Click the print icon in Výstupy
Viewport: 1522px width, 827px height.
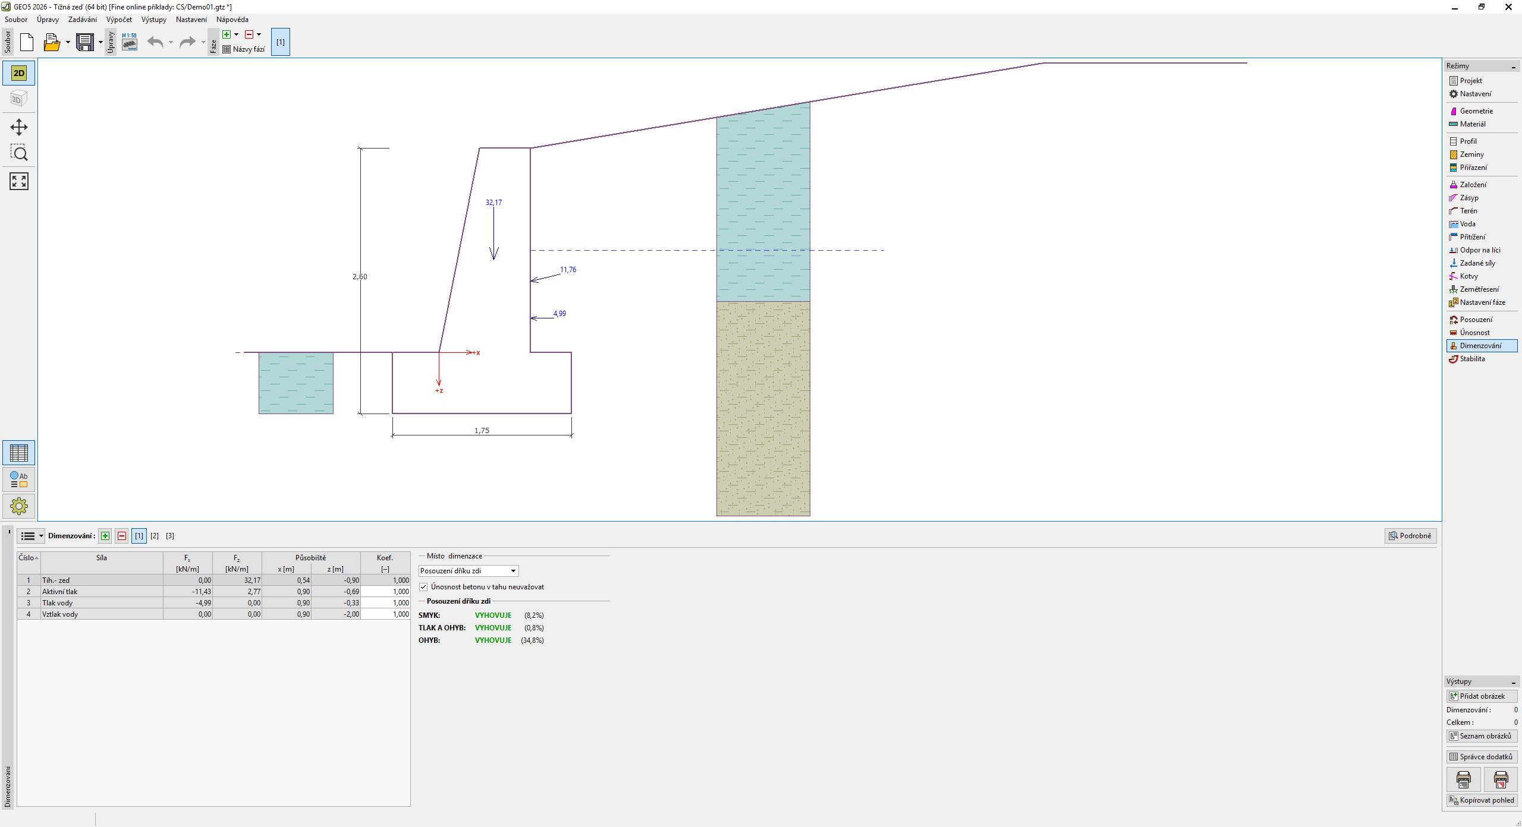pos(1463,779)
